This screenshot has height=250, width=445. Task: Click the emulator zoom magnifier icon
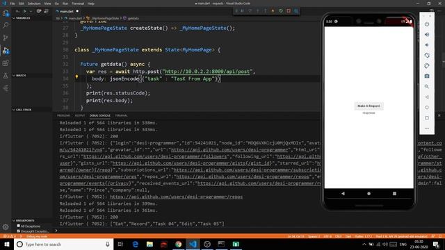click(427, 86)
